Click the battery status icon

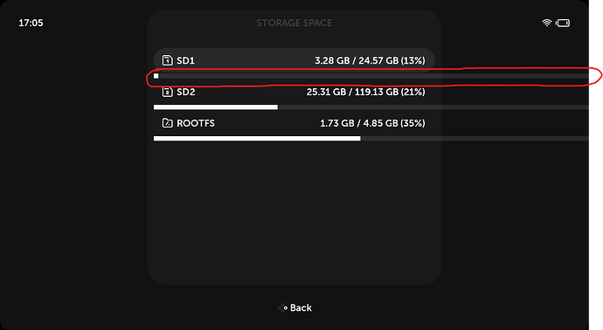(563, 23)
